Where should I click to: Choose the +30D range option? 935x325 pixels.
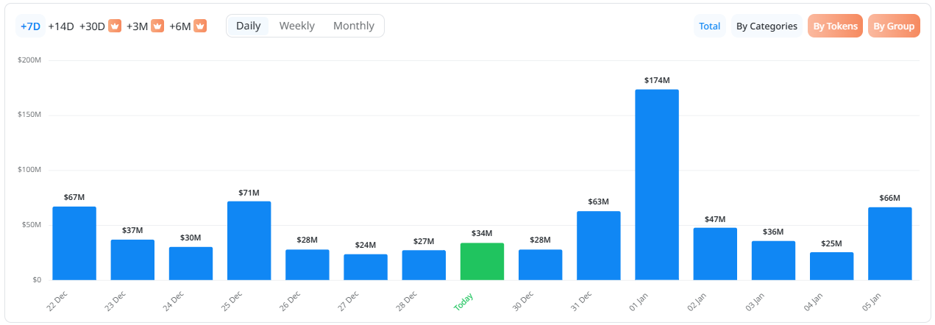pos(93,26)
